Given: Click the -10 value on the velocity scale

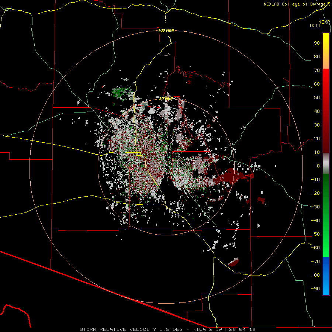Looking at the screenshot, I should [315, 180].
